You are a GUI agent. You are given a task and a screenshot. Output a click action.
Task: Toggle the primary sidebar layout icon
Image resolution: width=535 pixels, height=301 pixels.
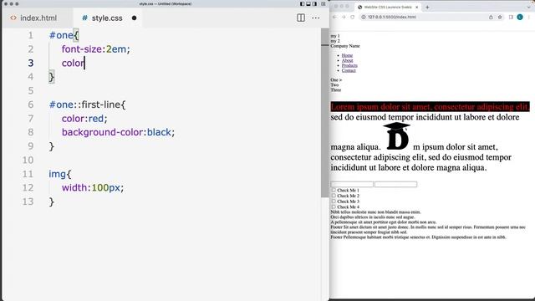[302, 3]
